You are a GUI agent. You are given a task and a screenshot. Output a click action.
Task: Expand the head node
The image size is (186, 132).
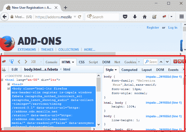point(8,84)
